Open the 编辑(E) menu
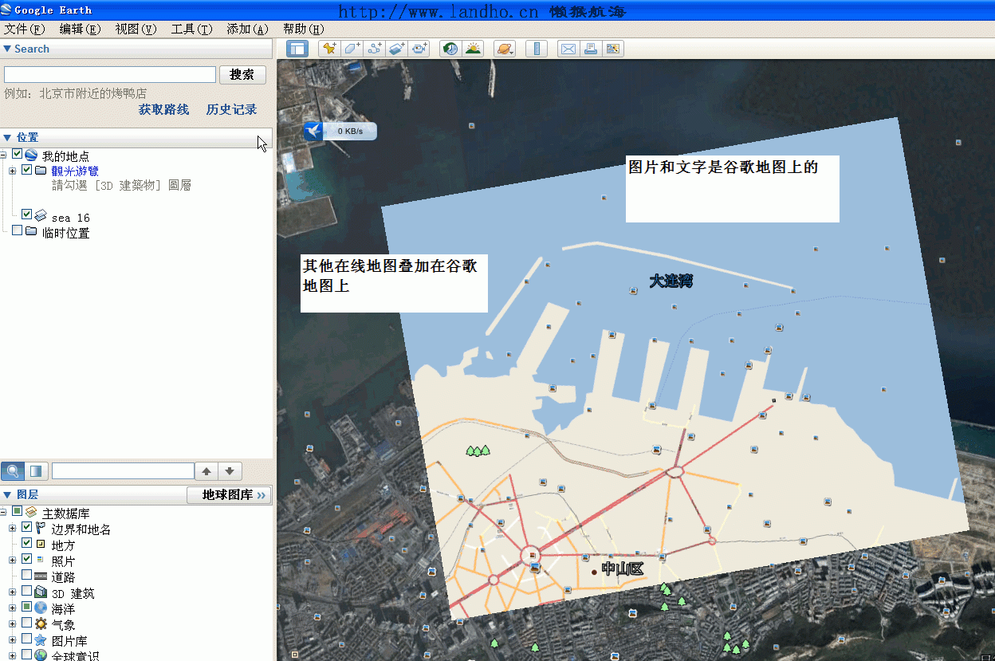Viewport: 995px width, 661px height. tap(80, 29)
